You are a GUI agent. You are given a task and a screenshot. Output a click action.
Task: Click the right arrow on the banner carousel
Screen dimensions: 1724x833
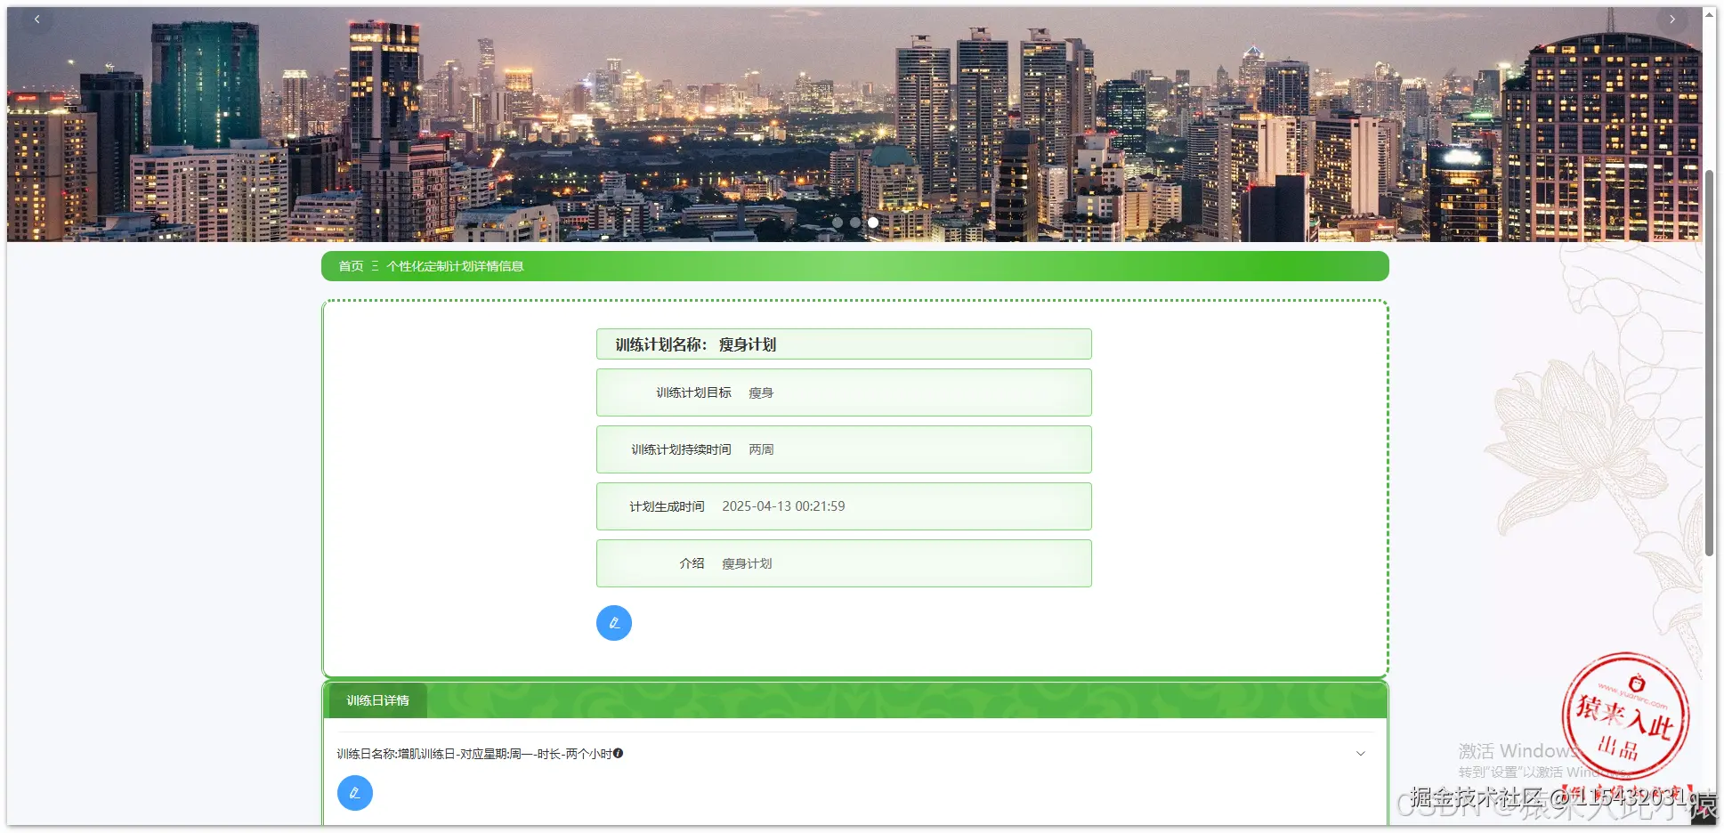click(x=1671, y=19)
